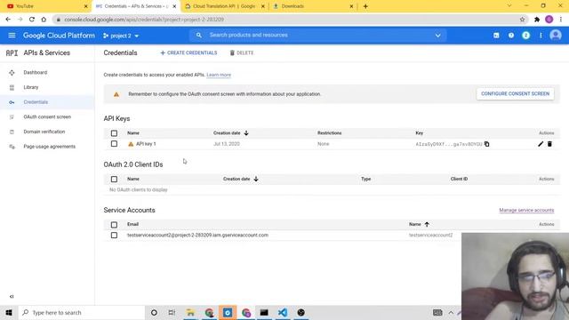This screenshot has height=320, width=569.
Task: Sort OAuth Client IDs by Creation date arrow
Action: tap(256, 179)
